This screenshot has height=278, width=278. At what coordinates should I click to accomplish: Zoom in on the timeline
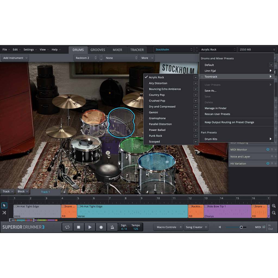[274, 206]
